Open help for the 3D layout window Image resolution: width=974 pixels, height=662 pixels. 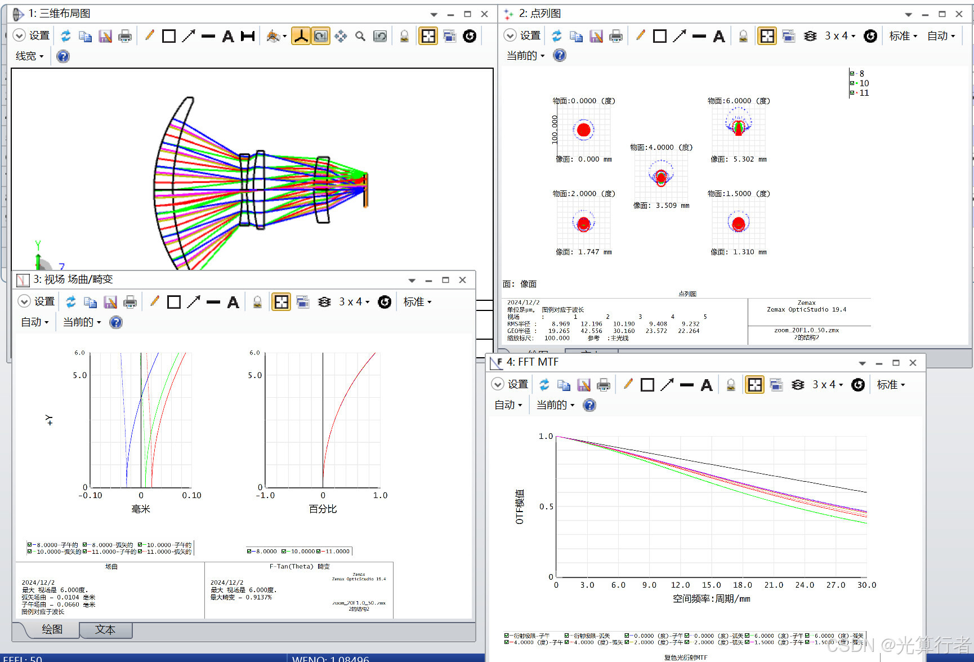pyautogui.click(x=63, y=56)
